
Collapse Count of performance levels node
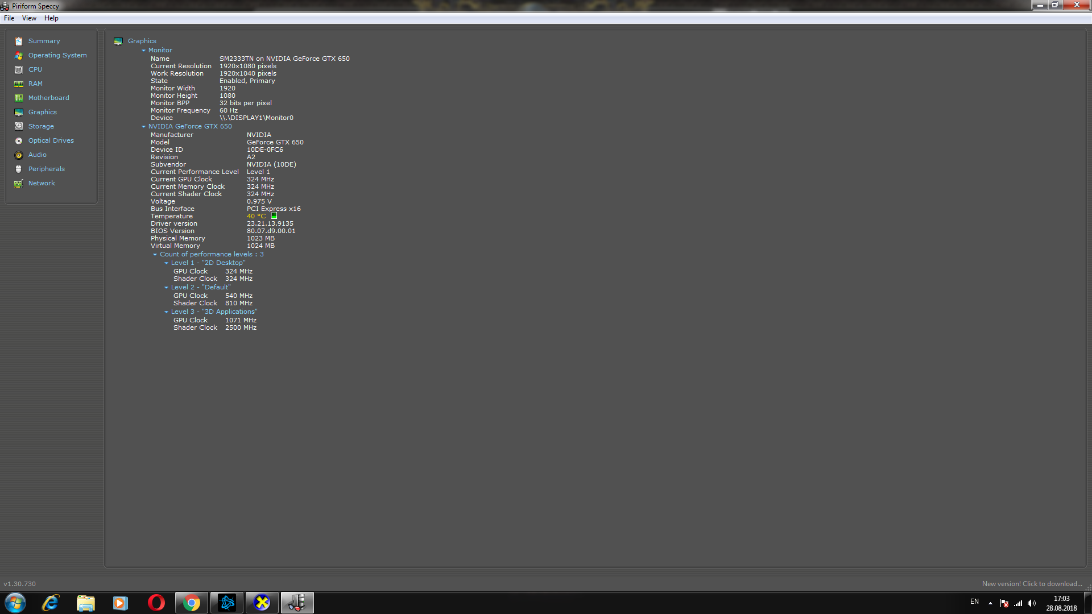click(155, 255)
